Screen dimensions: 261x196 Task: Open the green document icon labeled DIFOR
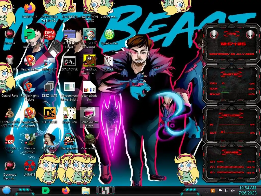click(29, 34)
